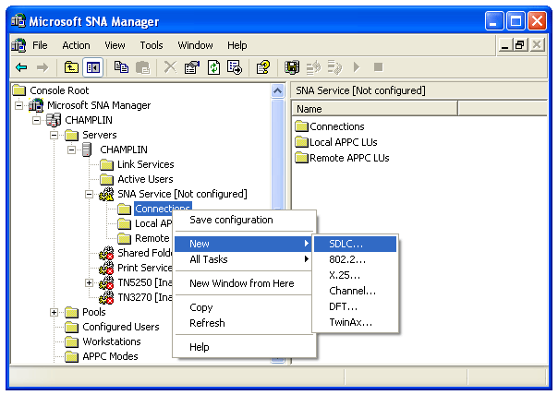Click the Remote APPC LUs folder icon in list
The height and width of the screenshot is (395, 558).
point(301,158)
